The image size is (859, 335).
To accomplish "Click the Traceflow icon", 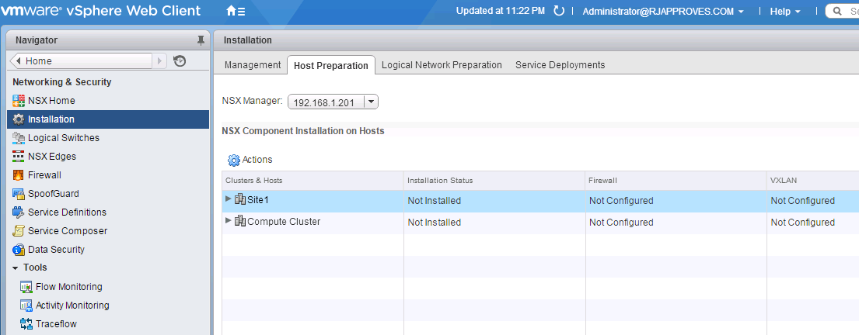I will [26, 323].
